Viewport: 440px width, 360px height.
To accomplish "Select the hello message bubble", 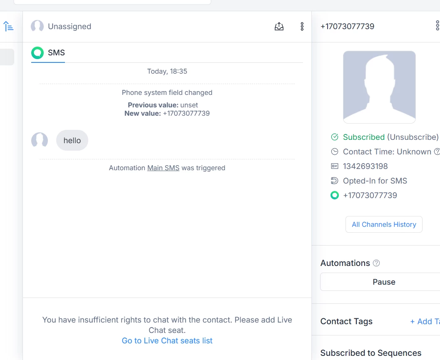I will coord(72,141).
